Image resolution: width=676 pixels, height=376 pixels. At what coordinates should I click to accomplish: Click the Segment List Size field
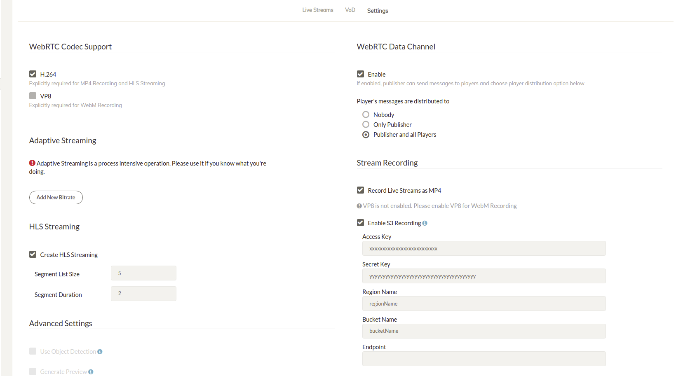click(x=143, y=273)
